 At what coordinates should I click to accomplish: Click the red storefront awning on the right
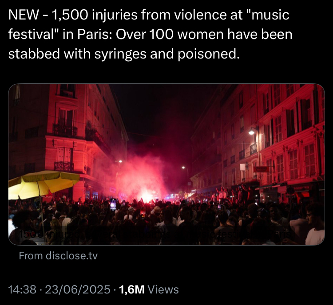click(x=305, y=194)
